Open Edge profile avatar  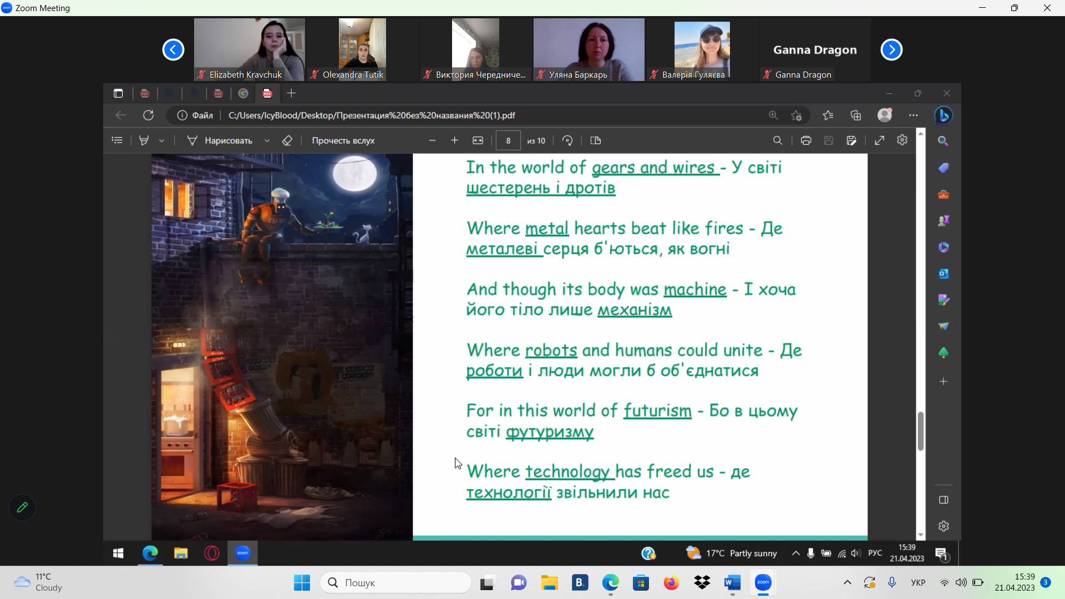click(885, 115)
